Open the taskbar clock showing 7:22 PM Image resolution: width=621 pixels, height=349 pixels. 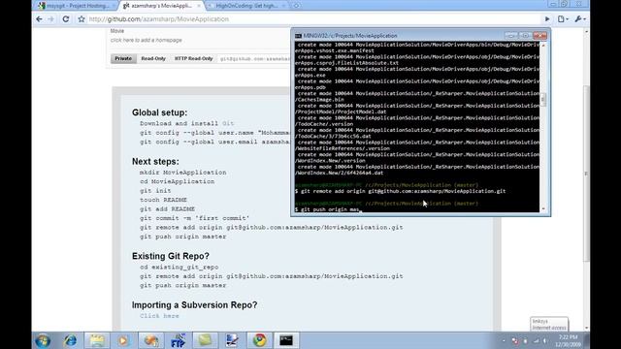568,340
